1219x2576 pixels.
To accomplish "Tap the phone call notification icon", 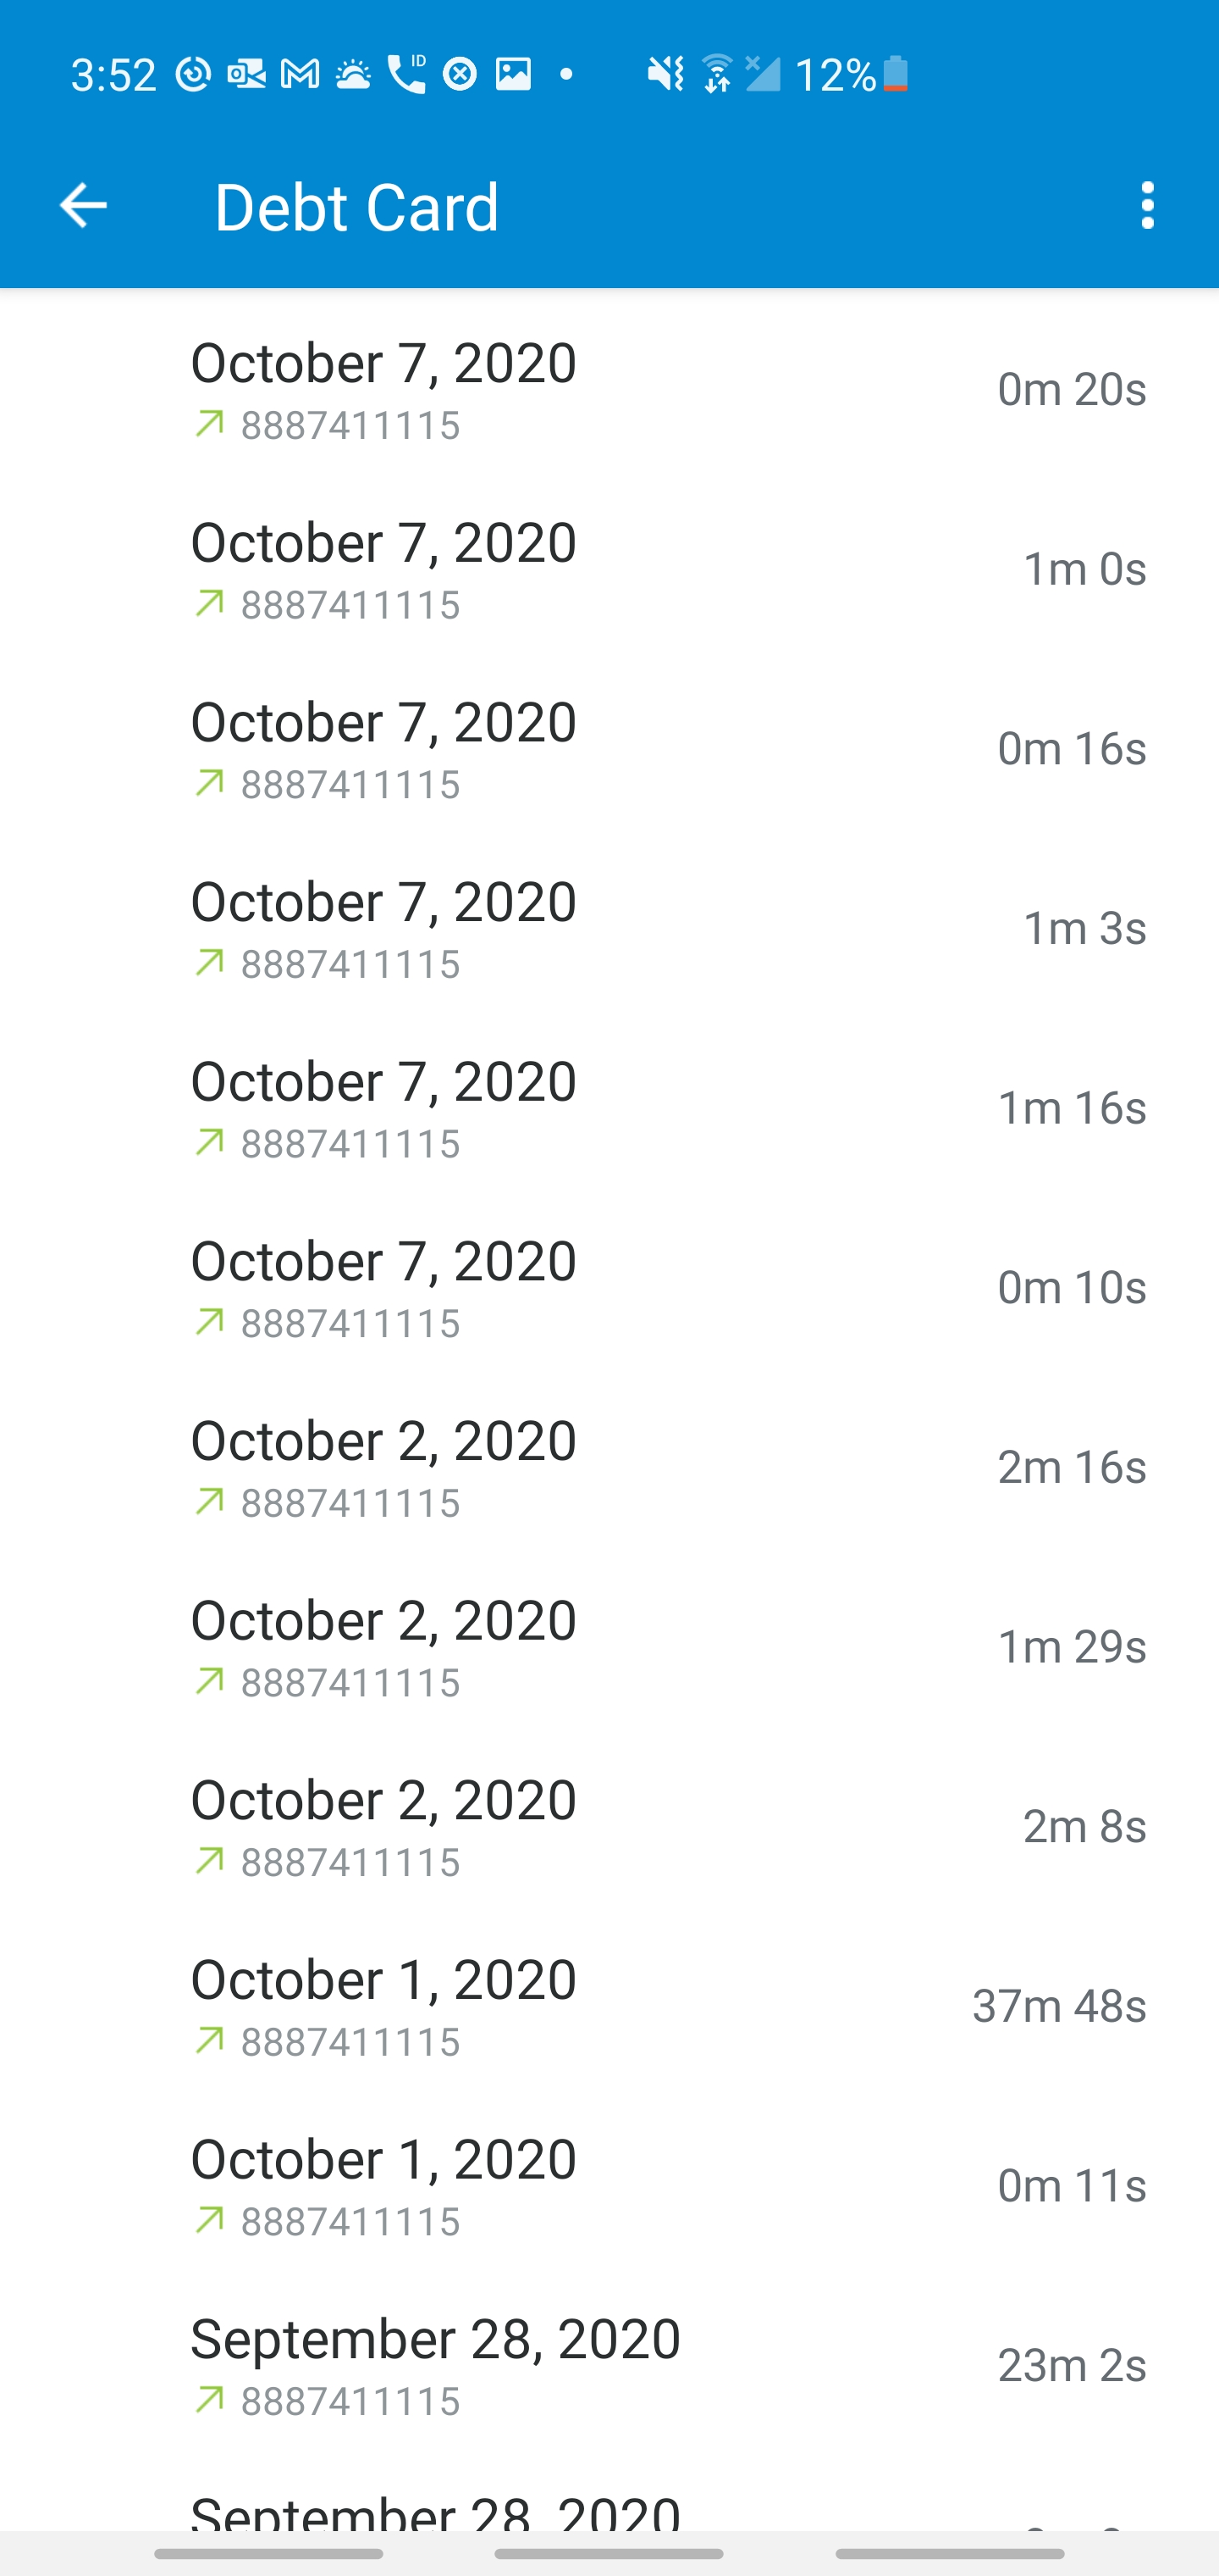I will click(405, 74).
